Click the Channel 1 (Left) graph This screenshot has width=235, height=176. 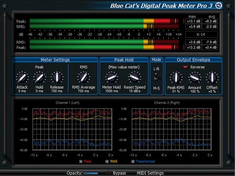[x=72, y=129]
